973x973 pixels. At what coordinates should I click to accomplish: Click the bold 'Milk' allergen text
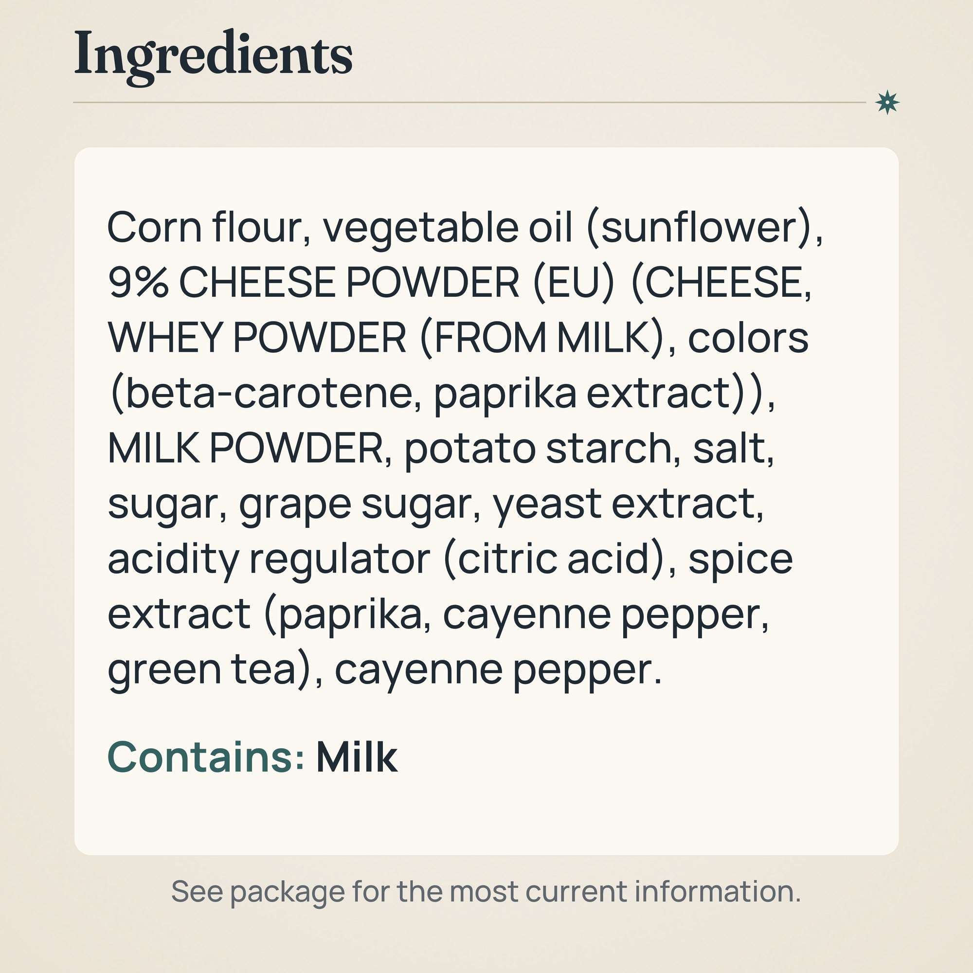point(357,757)
